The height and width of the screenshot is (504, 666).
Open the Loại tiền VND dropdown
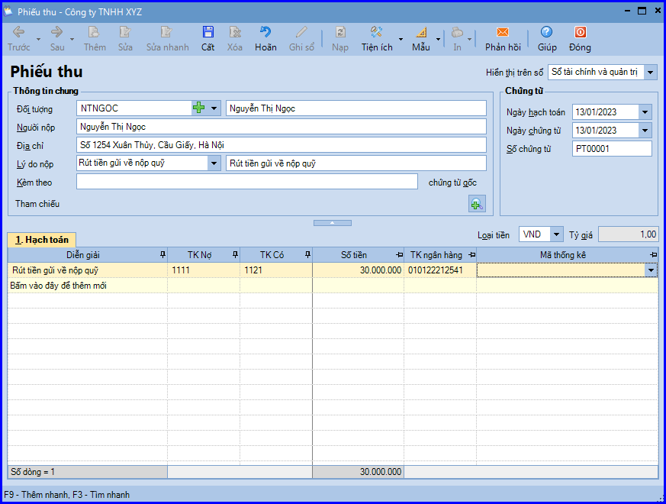point(556,234)
